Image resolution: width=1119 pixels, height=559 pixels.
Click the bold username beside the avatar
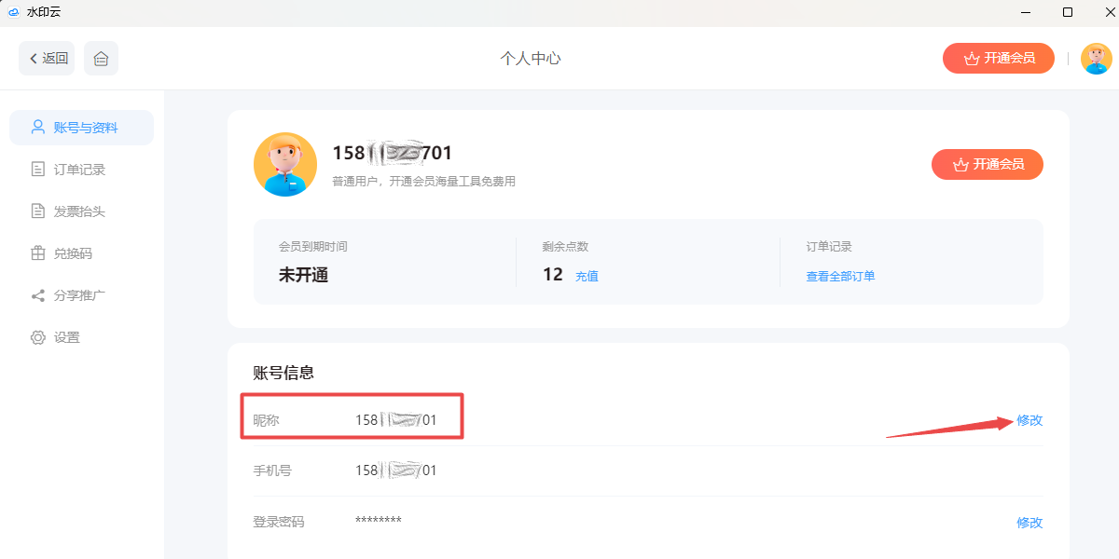click(392, 154)
